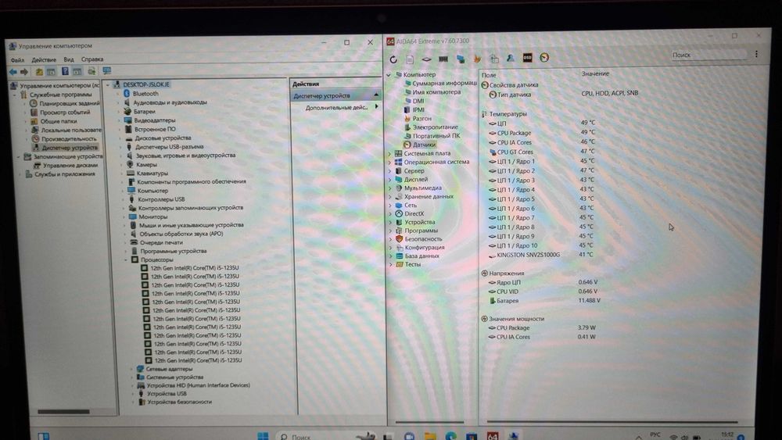Click Диспетчер устройств header in Actions pane

335,95
